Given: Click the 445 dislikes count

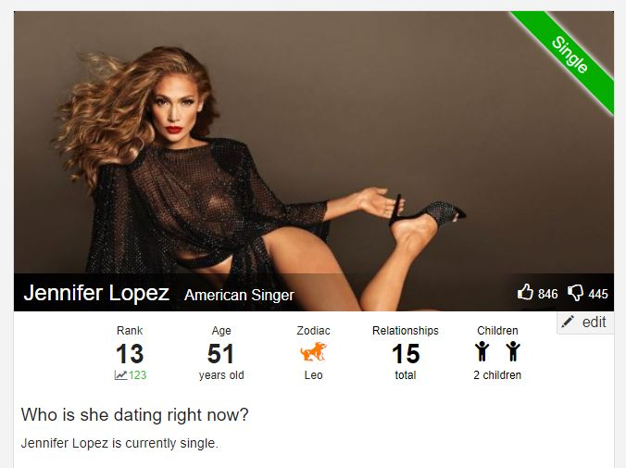Looking at the screenshot, I should [x=598, y=294].
